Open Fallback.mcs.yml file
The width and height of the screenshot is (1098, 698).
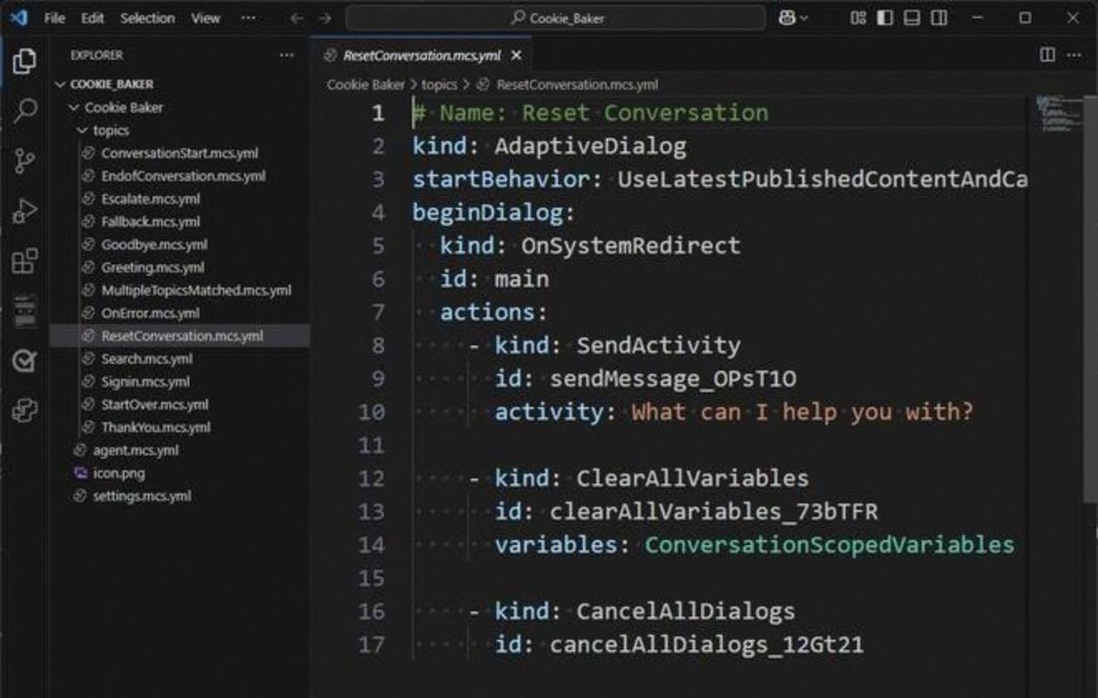(180, 222)
